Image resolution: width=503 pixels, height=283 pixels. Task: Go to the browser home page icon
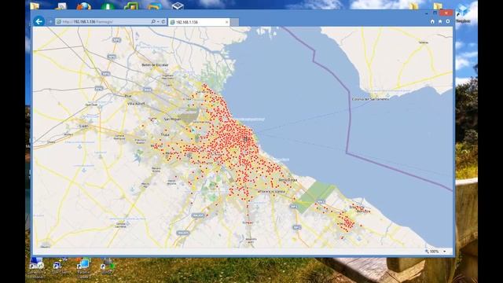(x=432, y=21)
